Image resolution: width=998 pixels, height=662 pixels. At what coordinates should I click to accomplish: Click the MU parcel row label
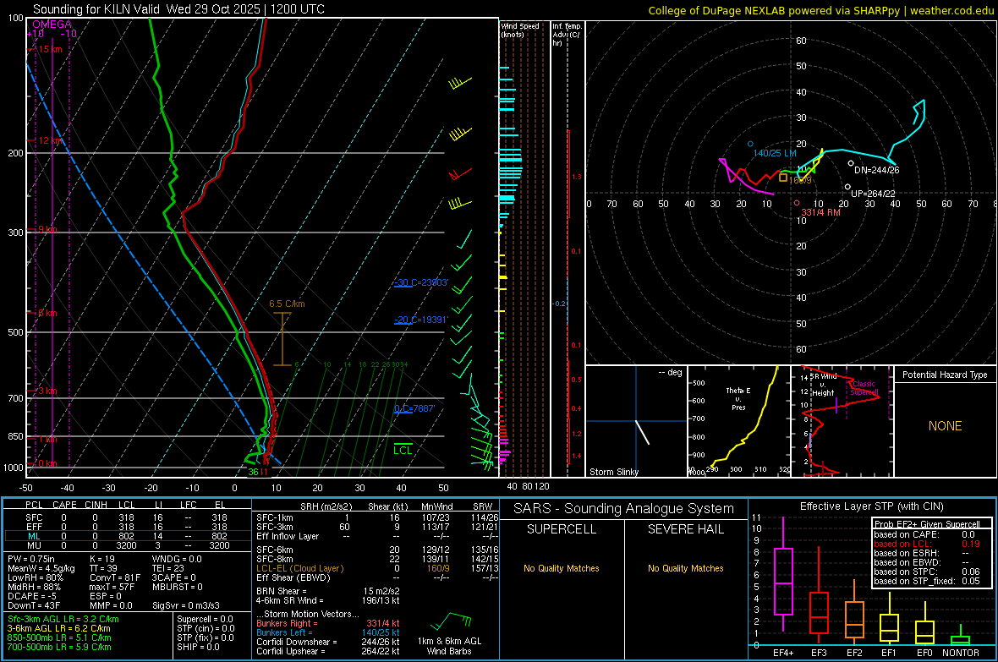[x=34, y=545]
